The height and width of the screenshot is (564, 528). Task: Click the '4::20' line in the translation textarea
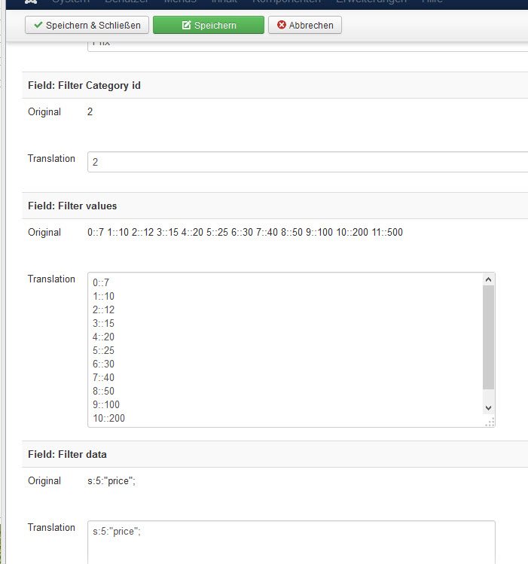[104, 337]
